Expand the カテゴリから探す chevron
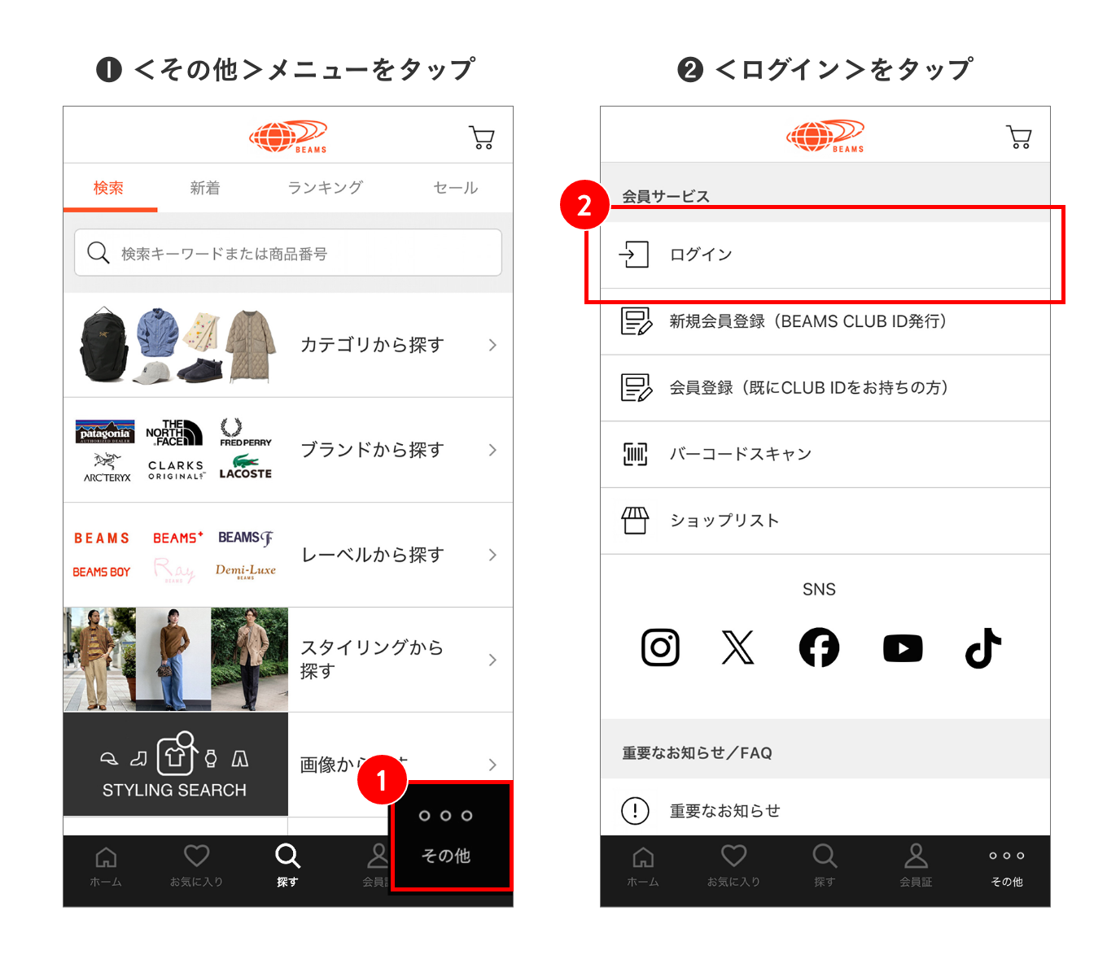The width and height of the screenshot is (1107, 959). click(x=492, y=345)
